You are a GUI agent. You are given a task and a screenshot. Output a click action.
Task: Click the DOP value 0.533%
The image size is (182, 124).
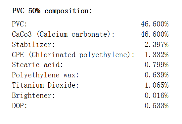(x=157, y=106)
